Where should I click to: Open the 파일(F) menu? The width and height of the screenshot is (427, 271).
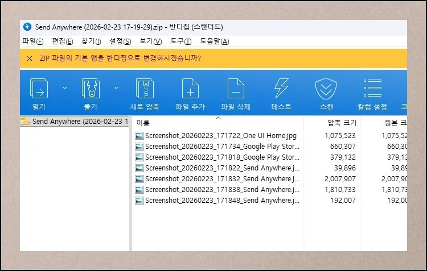[x=32, y=41]
